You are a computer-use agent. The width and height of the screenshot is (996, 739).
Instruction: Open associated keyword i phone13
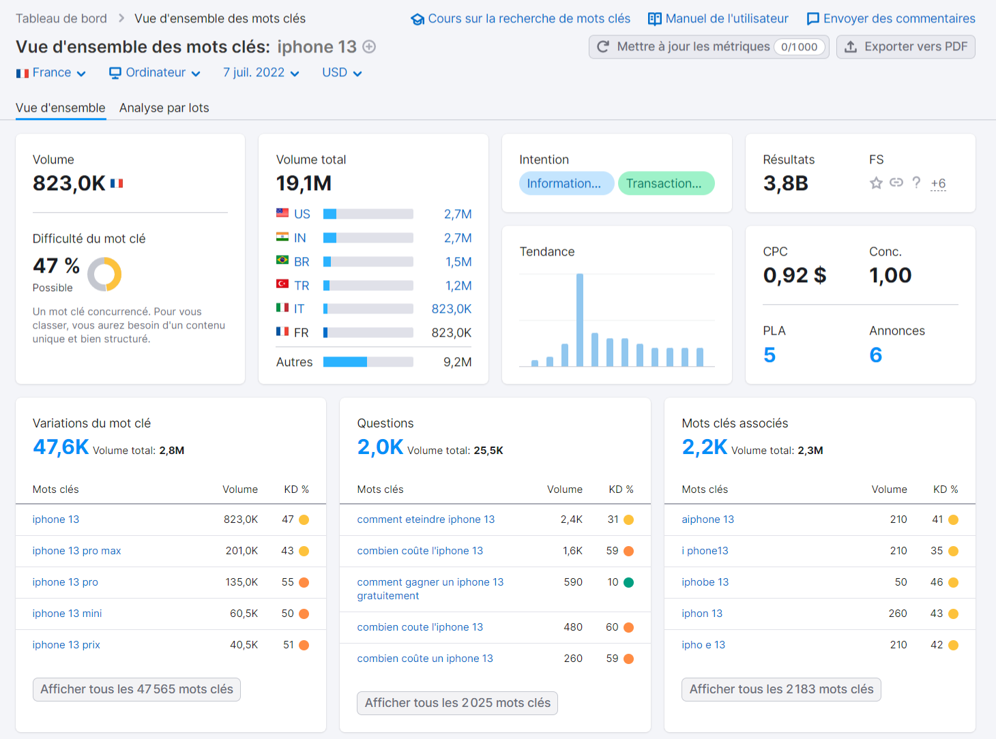tap(705, 551)
